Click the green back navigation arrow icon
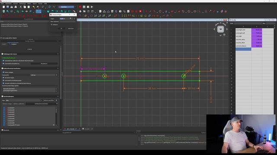 [23, 12]
